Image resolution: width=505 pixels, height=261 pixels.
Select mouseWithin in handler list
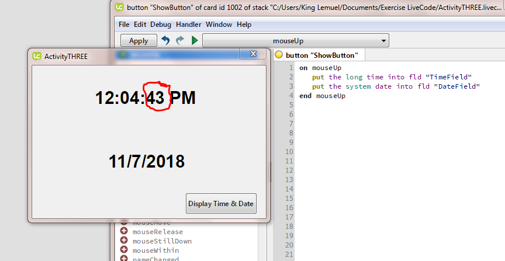click(x=155, y=250)
